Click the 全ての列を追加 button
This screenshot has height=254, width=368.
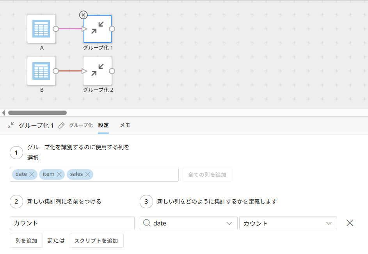point(207,175)
